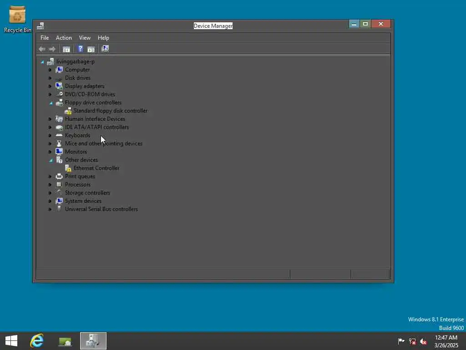The height and width of the screenshot is (350, 466).
Task: Open the Windows Start button
Action: [x=11, y=341]
